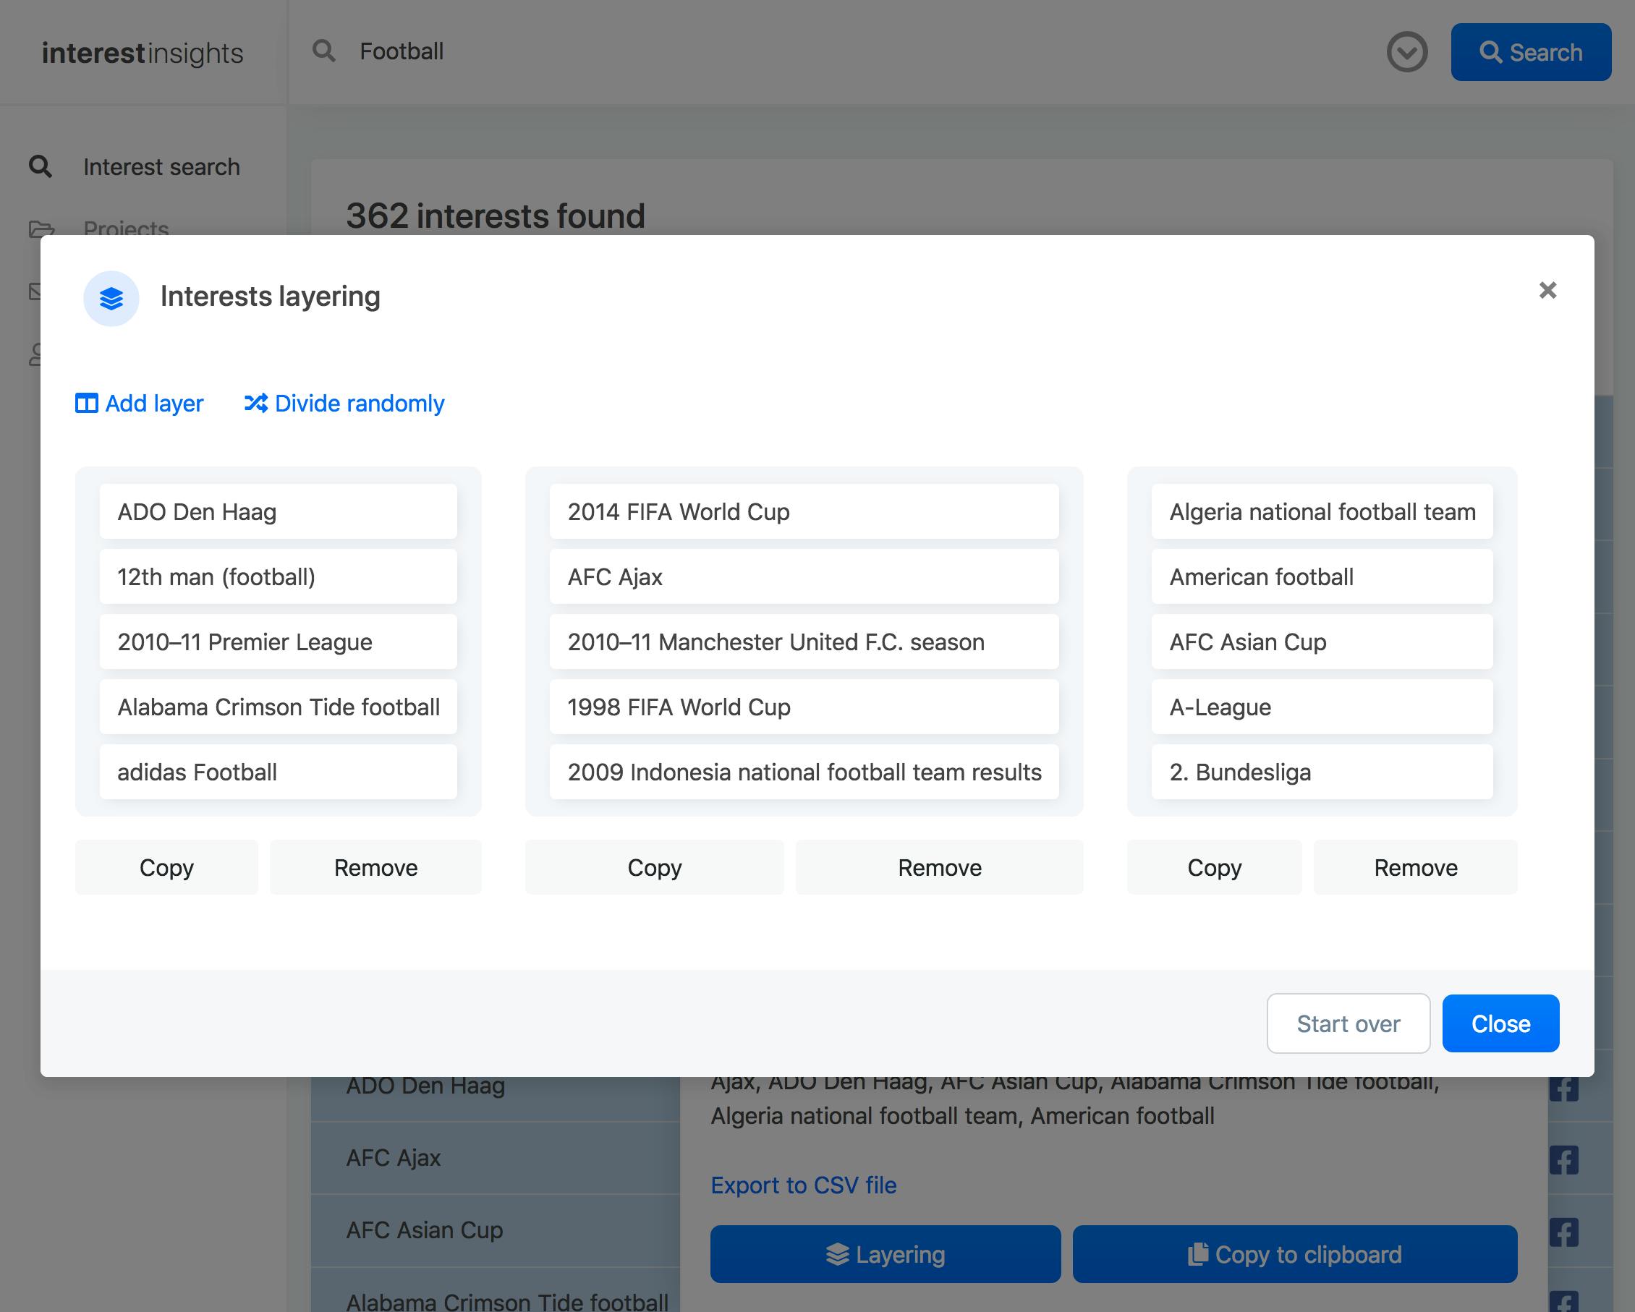
Task: Select the Alabama Crimson Tide football card
Action: [x=279, y=707]
